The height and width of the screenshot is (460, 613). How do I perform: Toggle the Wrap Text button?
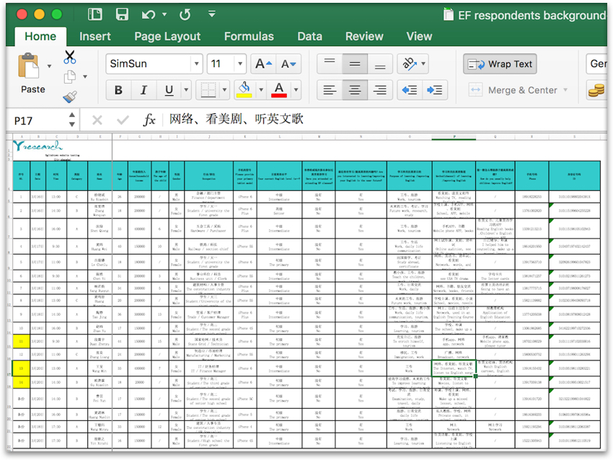[500, 63]
